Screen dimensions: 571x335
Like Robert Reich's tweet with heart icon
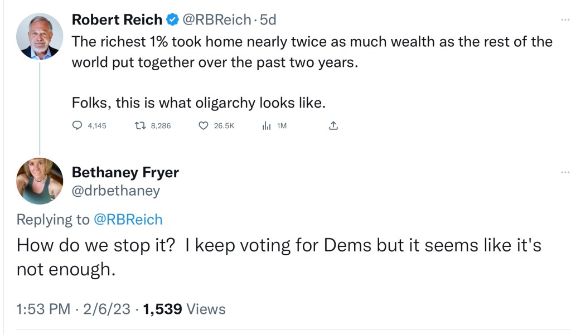pos(204,126)
